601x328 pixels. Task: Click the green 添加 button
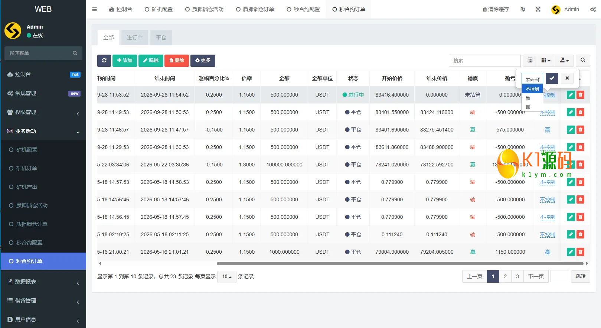click(x=125, y=61)
